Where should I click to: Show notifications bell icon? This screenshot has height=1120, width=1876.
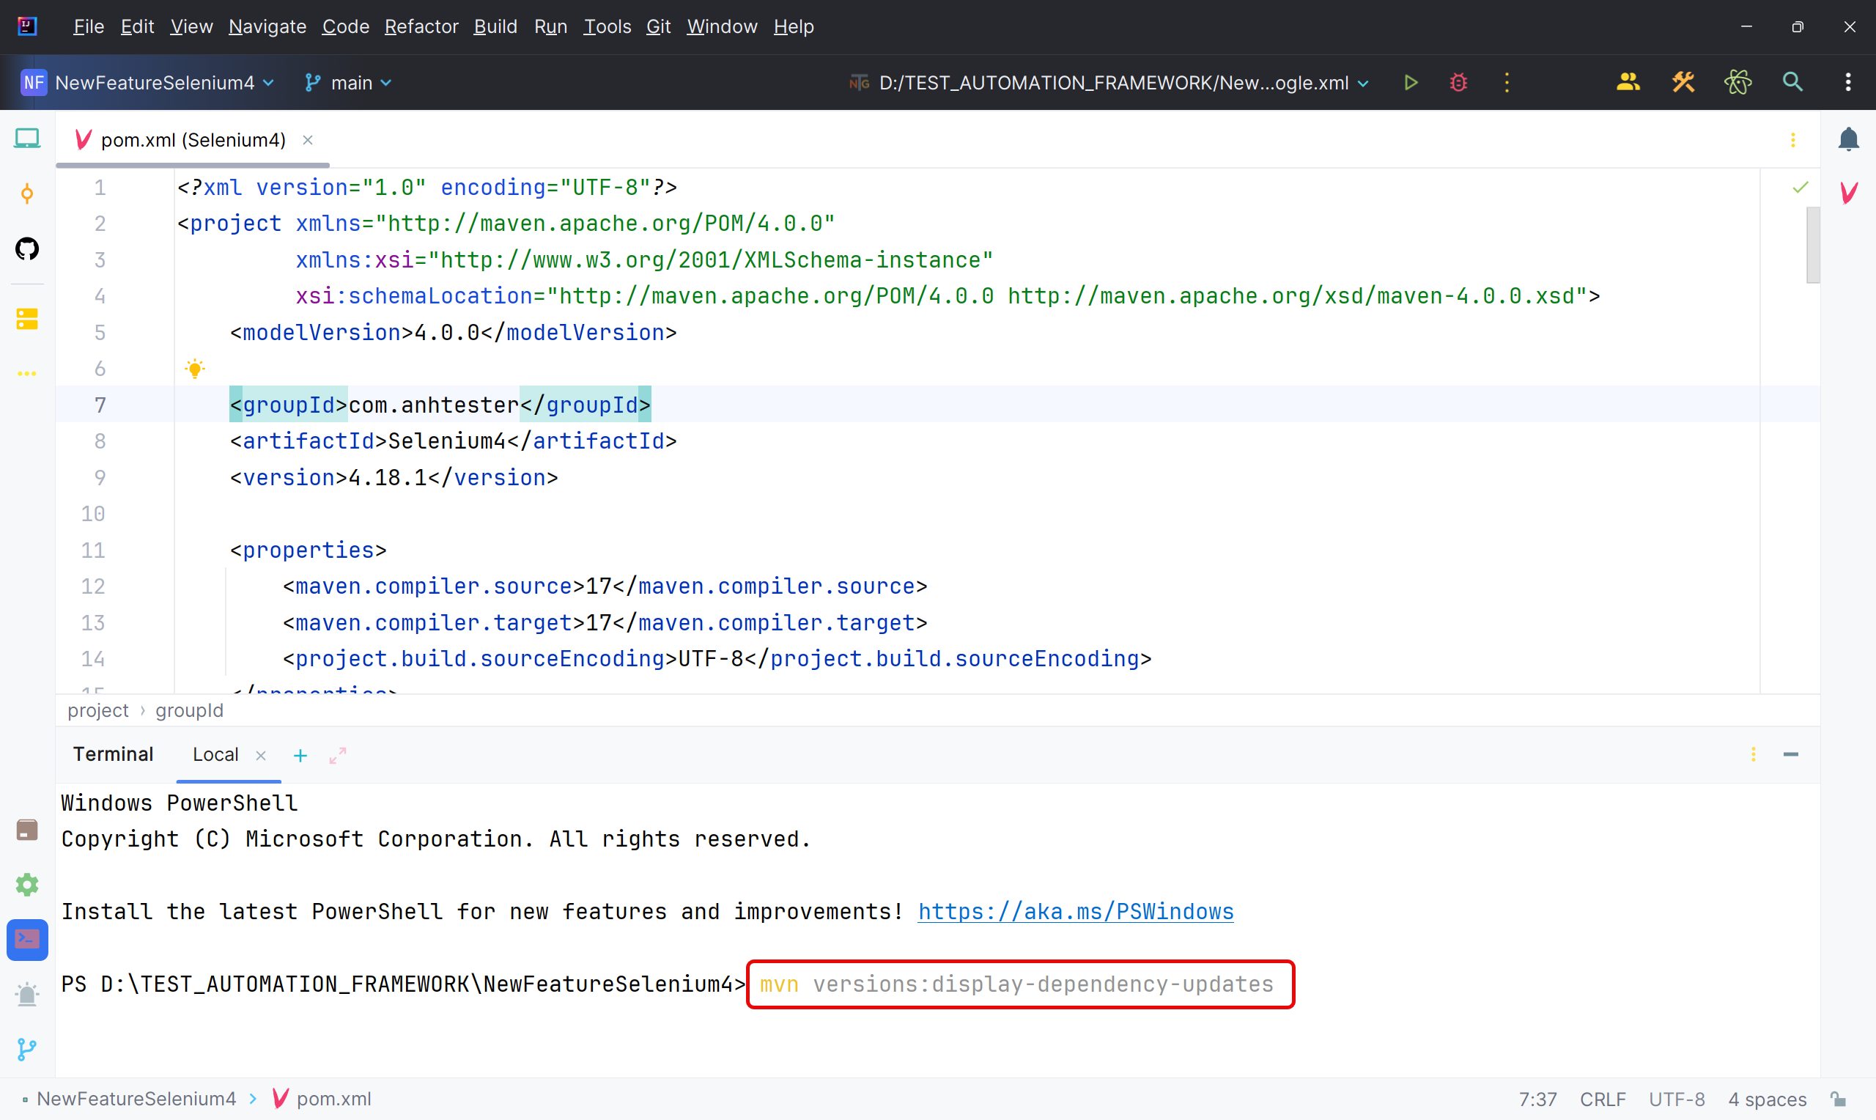pos(1848,139)
